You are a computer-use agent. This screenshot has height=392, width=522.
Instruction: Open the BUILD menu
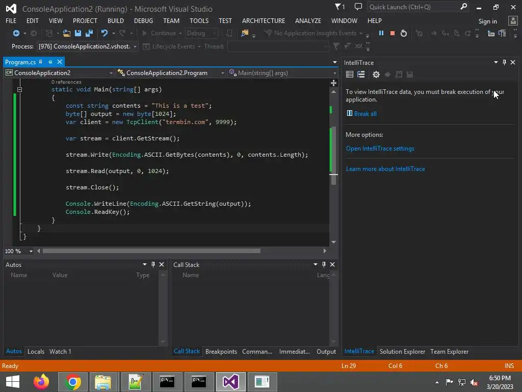(x=116, y=20)
